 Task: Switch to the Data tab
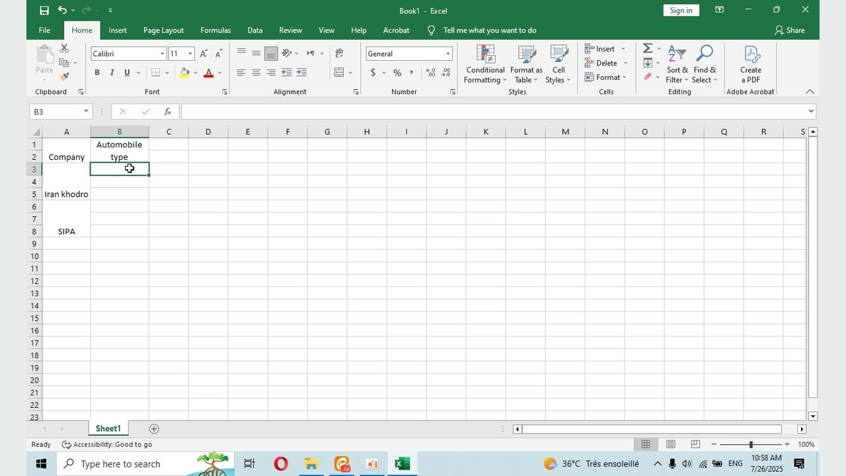tap(255, 30)
